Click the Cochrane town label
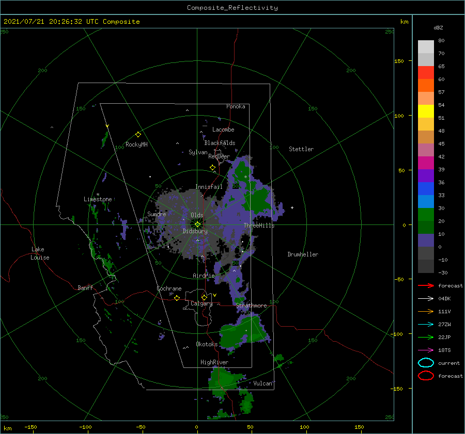Screen dimensions: 465x434 [x=169, y=288]
